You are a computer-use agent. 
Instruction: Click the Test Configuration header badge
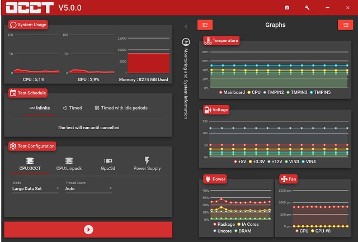(x=32, y=146)
